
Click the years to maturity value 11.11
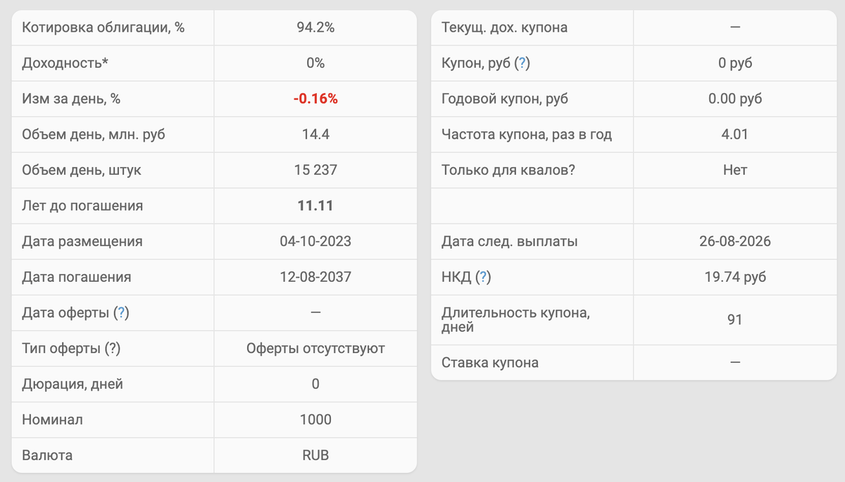(315, 206)
